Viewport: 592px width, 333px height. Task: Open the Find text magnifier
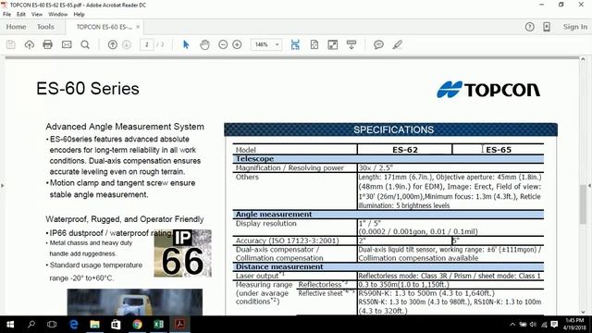(85, 44)
